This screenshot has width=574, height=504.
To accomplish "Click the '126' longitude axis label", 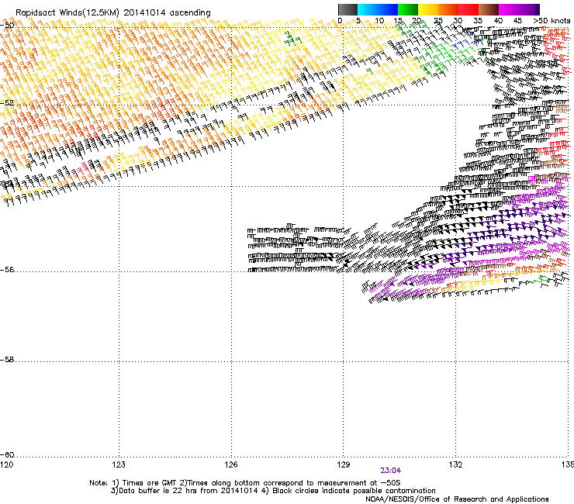I will pos(231,464).
